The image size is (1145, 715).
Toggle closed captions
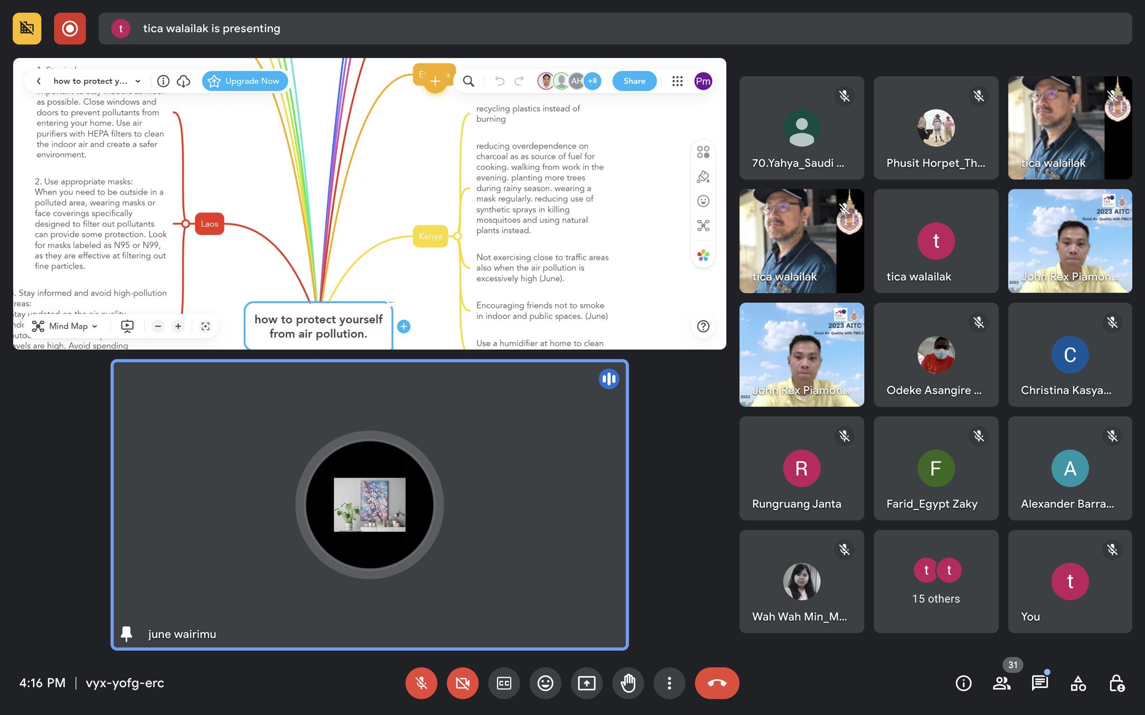504,683
